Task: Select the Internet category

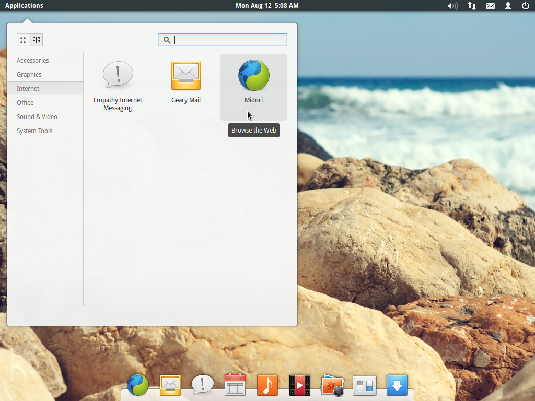Action: coord(45,88)
